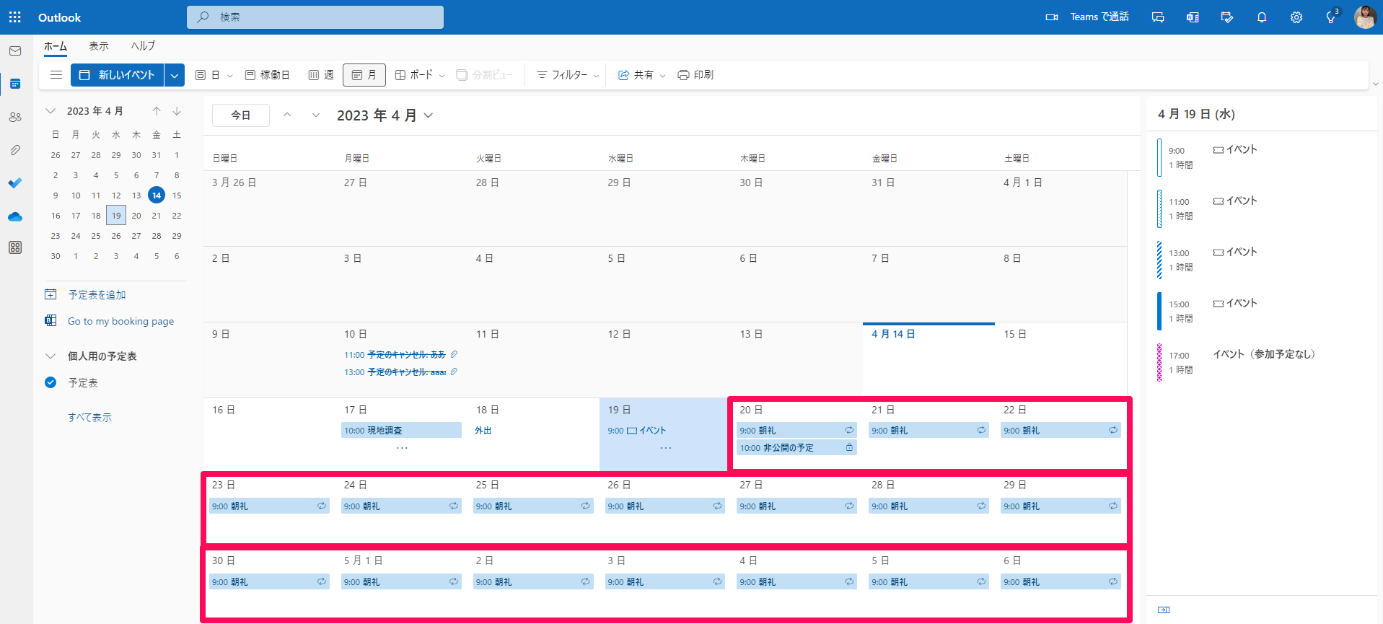
Task: Open My Day panel icon in header
Action: [x=1227, y=17]
